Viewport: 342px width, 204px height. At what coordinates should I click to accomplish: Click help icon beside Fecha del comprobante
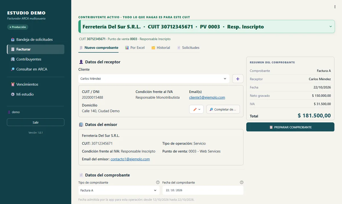(x=242, y=182)
